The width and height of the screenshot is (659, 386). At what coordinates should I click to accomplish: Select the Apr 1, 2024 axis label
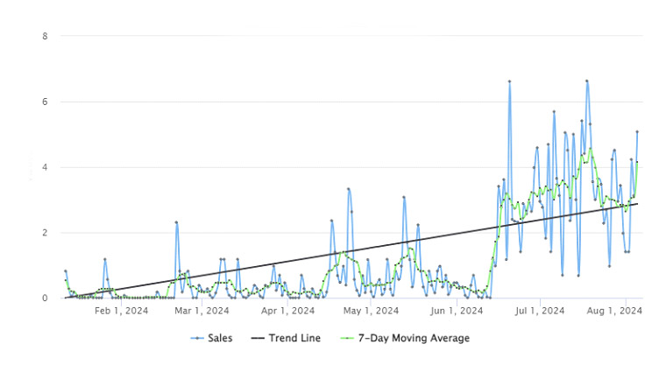tap(287, 310)
